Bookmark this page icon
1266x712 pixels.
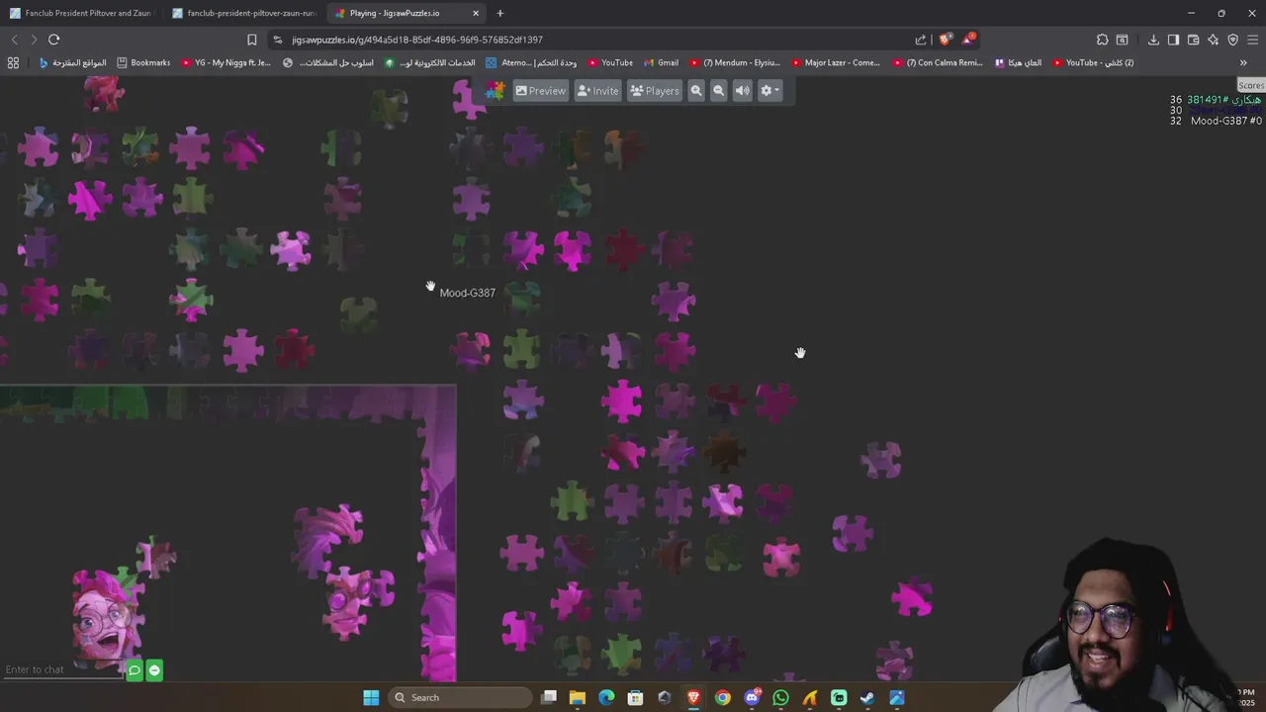click(251, 40)
